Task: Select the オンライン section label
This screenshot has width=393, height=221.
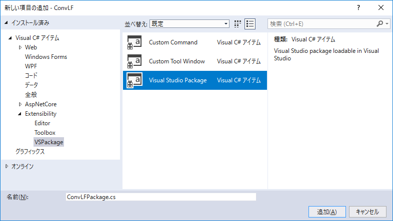Action: [x=22, y=167]
